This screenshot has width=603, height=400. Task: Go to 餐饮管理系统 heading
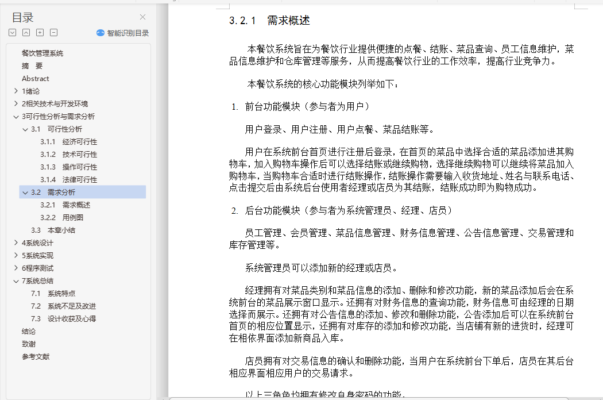[42, 53]
